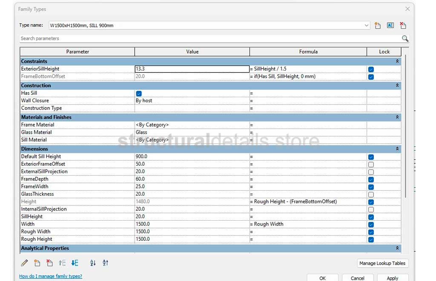Click the Edit Parameter pencil icon

(x=24, y=263)
